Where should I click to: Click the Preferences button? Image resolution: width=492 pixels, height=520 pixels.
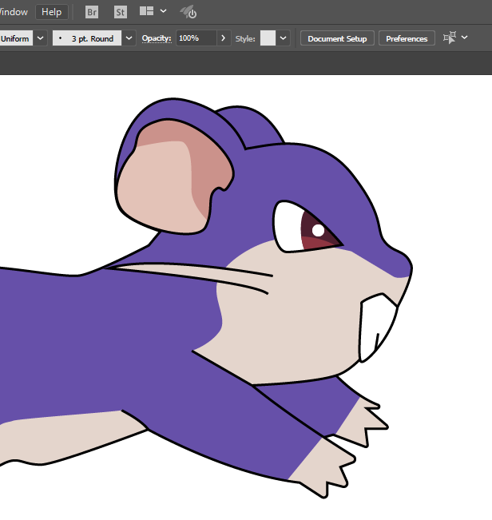point(407,38)
